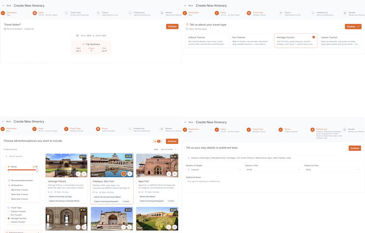Screen dimensions: 365x233
Task: Click the hotel address input field
Action: point(273,158)
